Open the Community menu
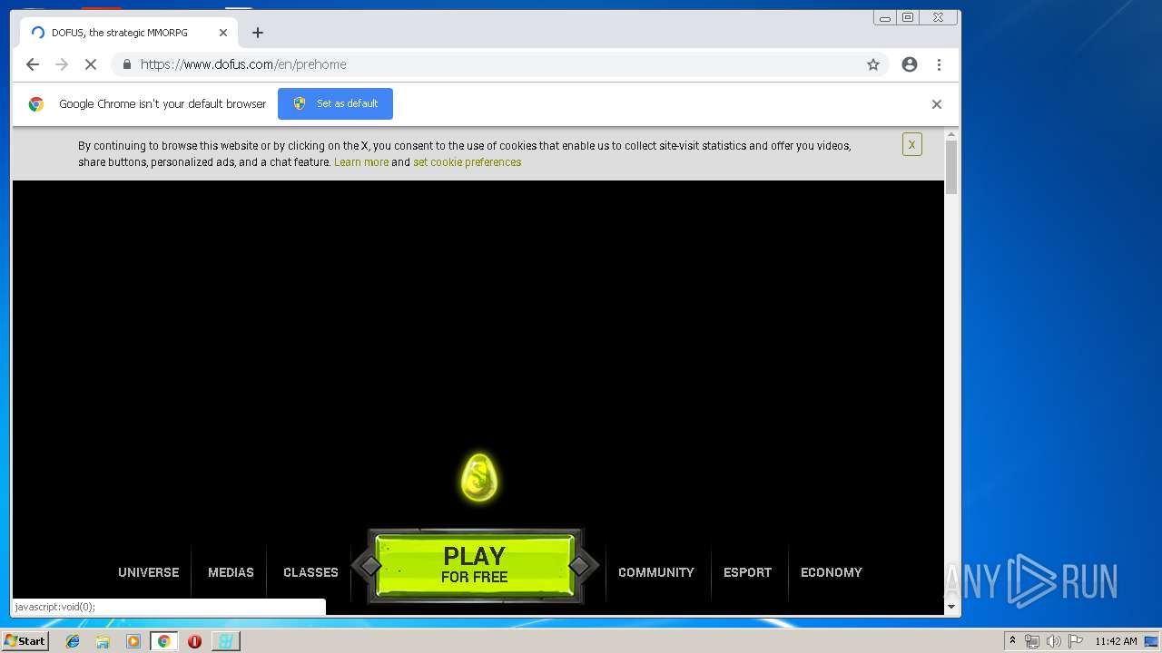The image size is (1162, 653). click(x=656, y=572)
